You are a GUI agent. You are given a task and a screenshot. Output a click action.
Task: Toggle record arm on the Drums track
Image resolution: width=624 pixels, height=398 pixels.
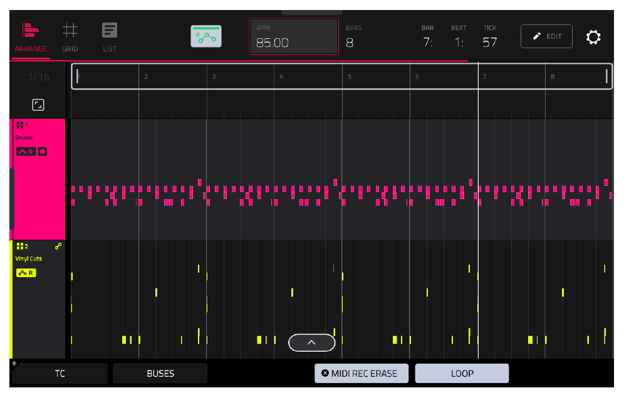point(42,151)
